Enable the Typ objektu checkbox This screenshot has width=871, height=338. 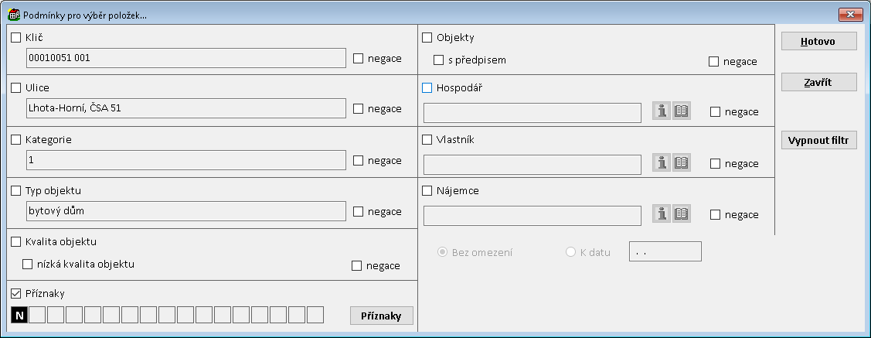point(16,190)
